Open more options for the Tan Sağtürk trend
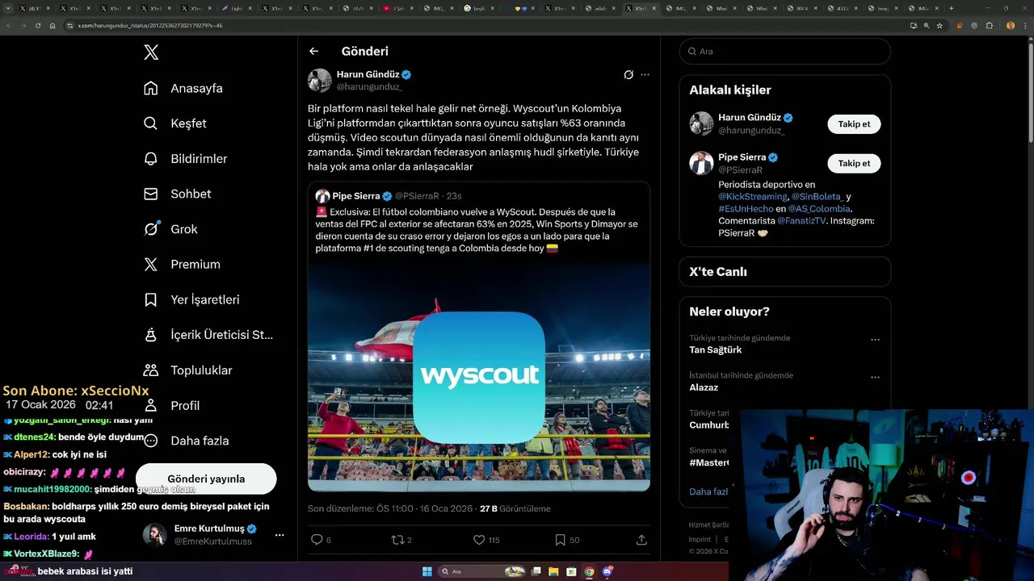1034x581 pixels. click(875, 340)
